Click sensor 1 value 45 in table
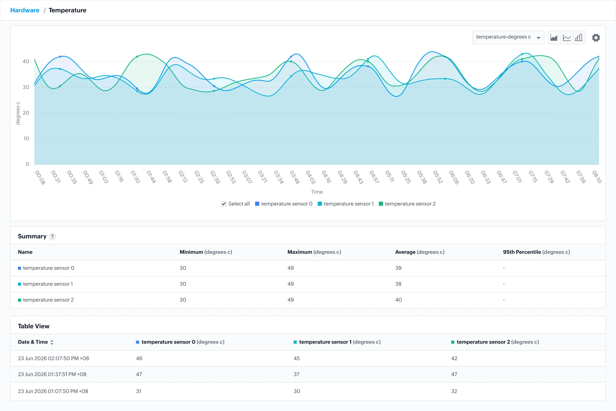The height and width of the screenshot is (411, 616). tap(297, 358)
